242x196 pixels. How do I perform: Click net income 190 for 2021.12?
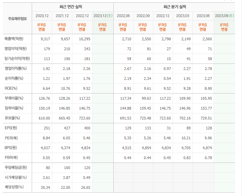point(67,59)
